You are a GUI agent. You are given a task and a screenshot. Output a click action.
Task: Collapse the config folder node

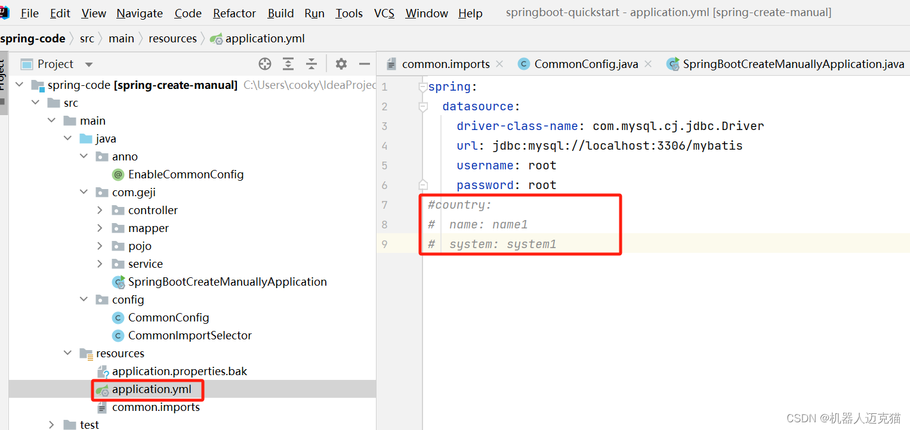point(84,299)
